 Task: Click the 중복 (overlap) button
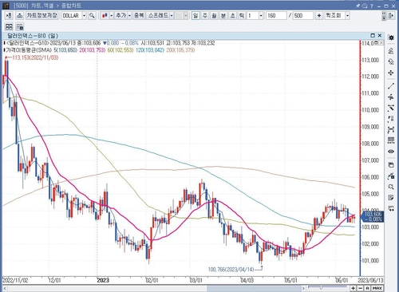[139, 16]
